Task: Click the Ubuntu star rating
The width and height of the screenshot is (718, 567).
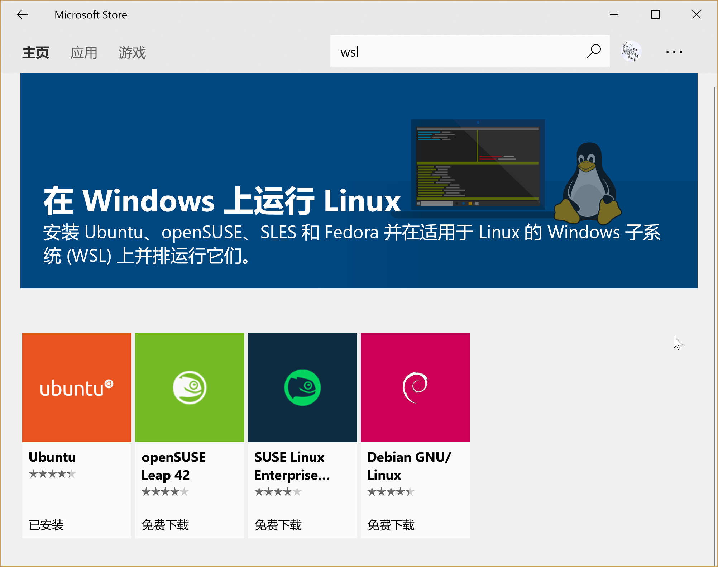Action: pos(52,474)
